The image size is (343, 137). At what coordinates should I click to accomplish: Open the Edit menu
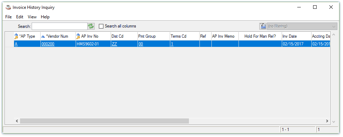20,17
